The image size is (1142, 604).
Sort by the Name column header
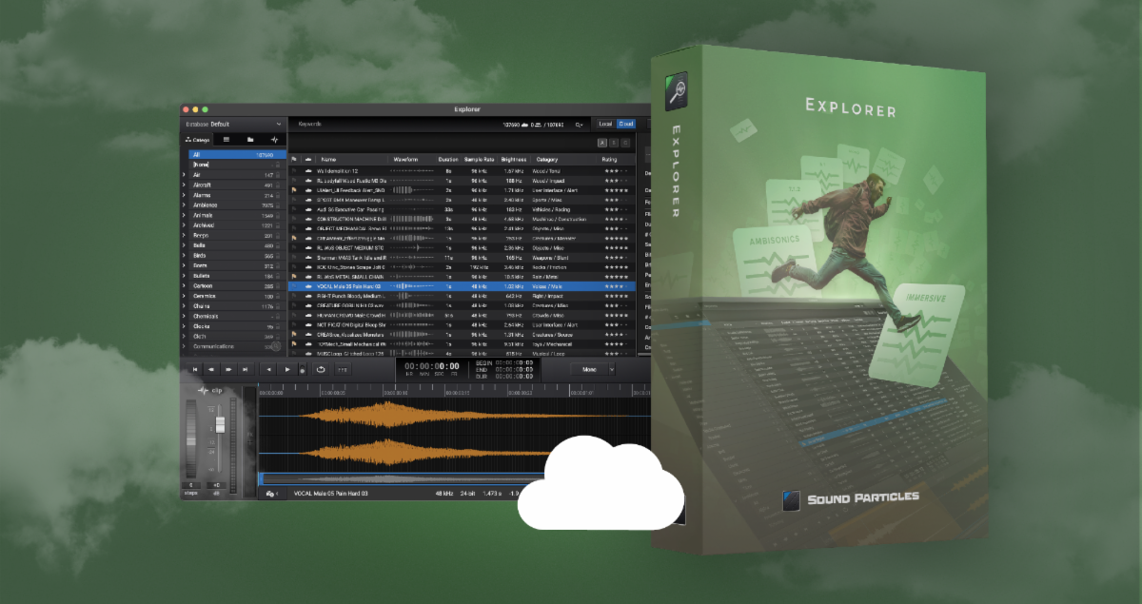(328, 159)
